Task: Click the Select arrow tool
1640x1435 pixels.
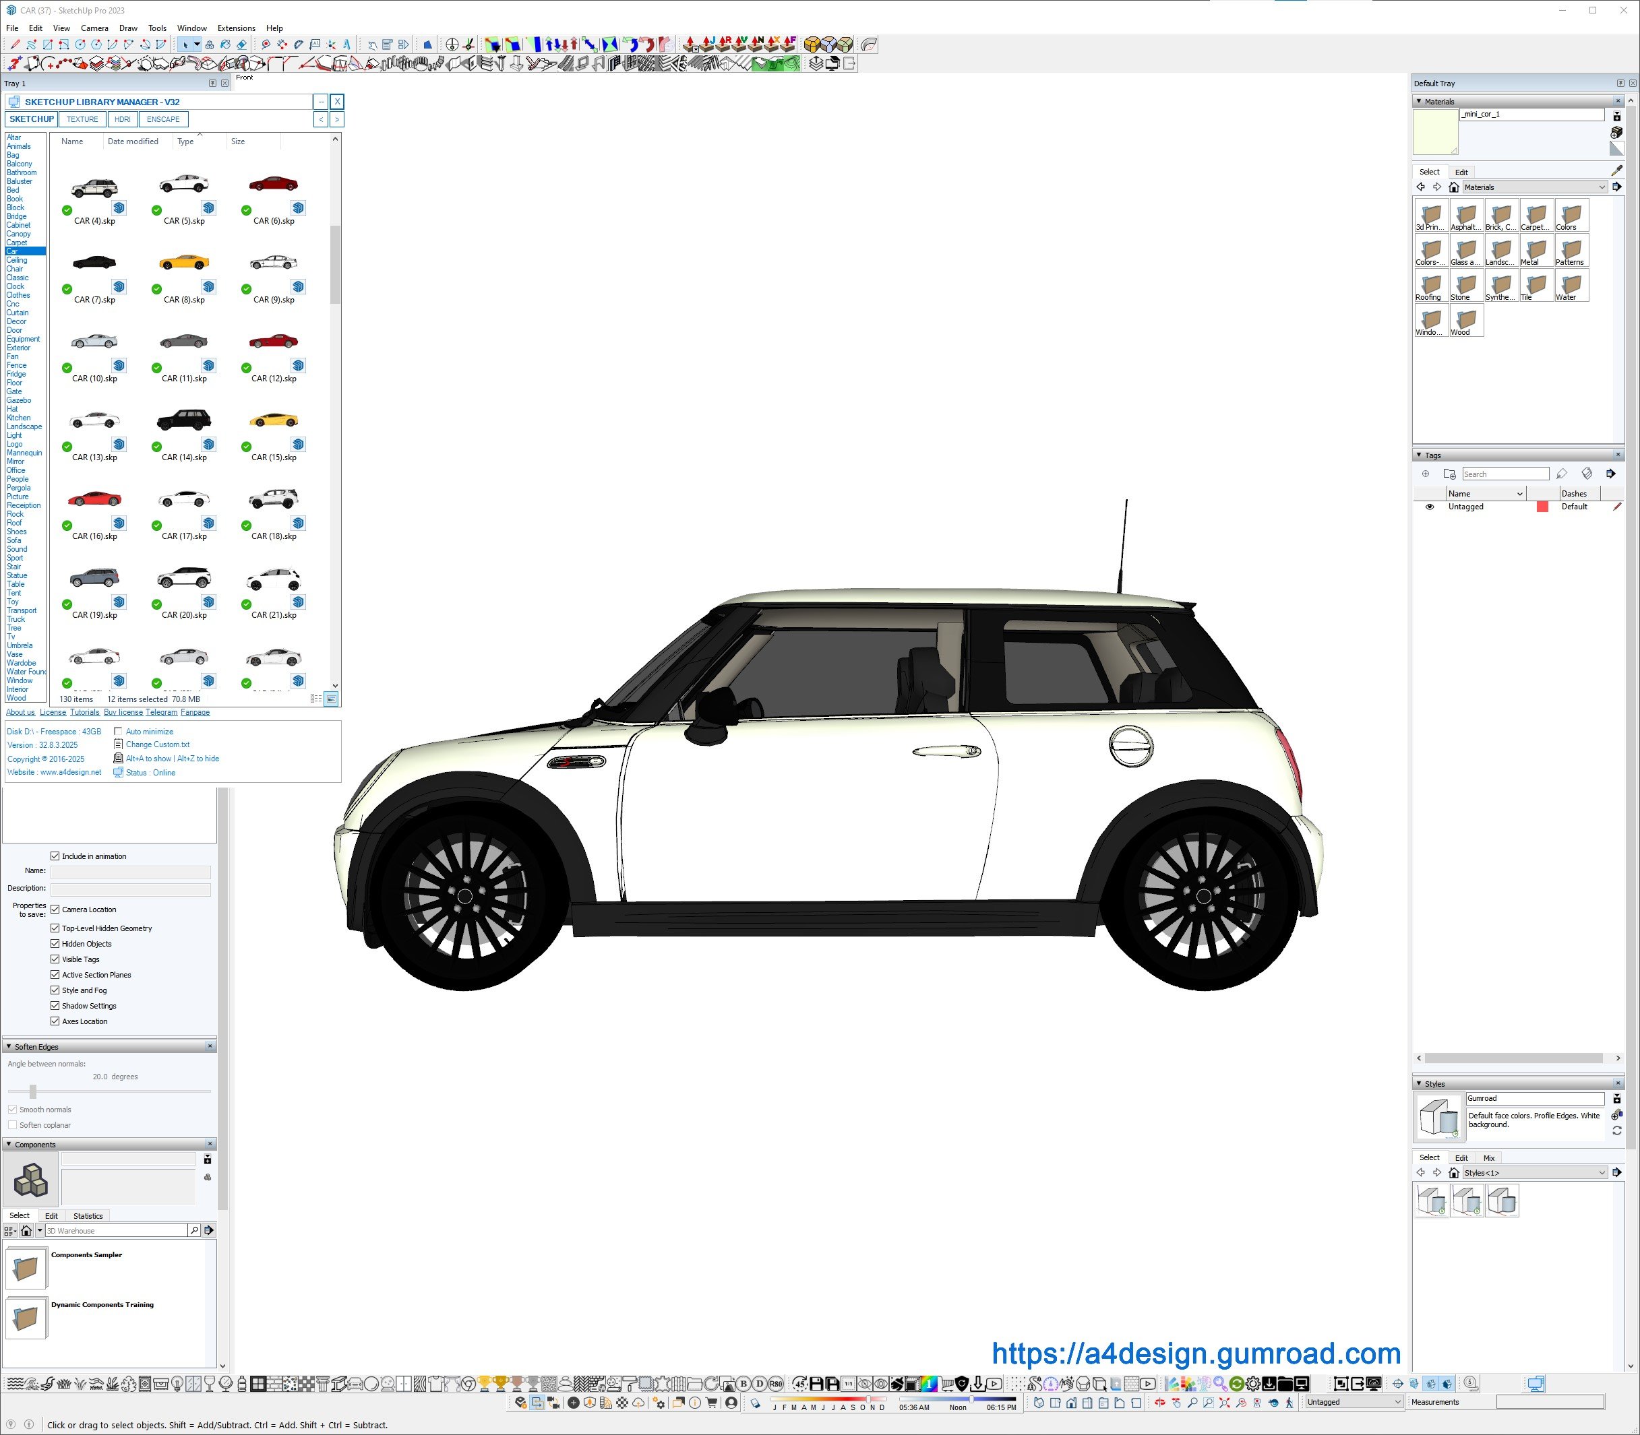Action: point(185,45)
